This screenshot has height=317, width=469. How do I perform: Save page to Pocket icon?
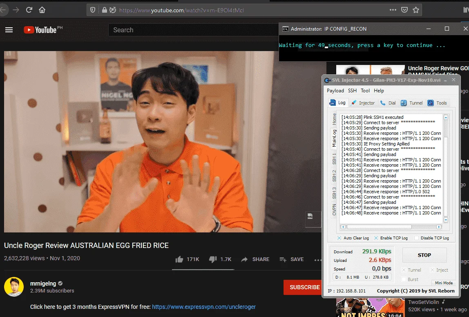(x=404, y=10)
